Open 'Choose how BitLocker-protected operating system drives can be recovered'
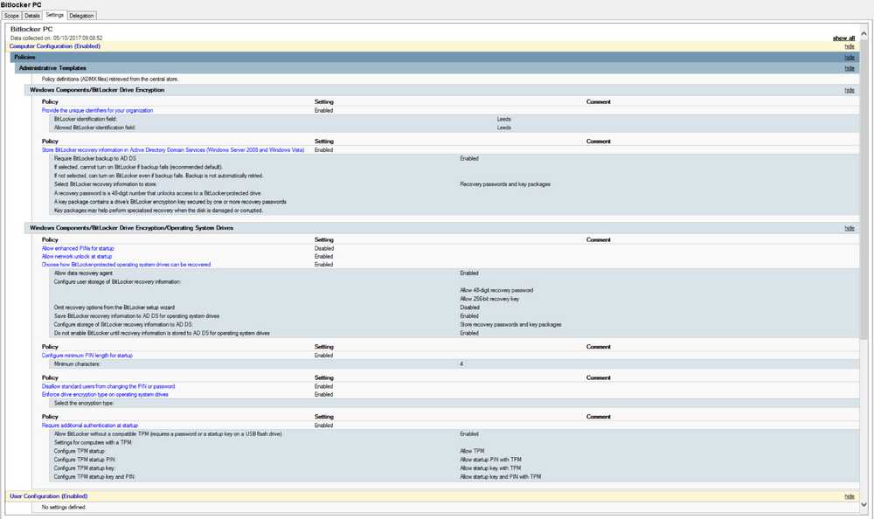This screenshot has width=874, height=519. 126,265
